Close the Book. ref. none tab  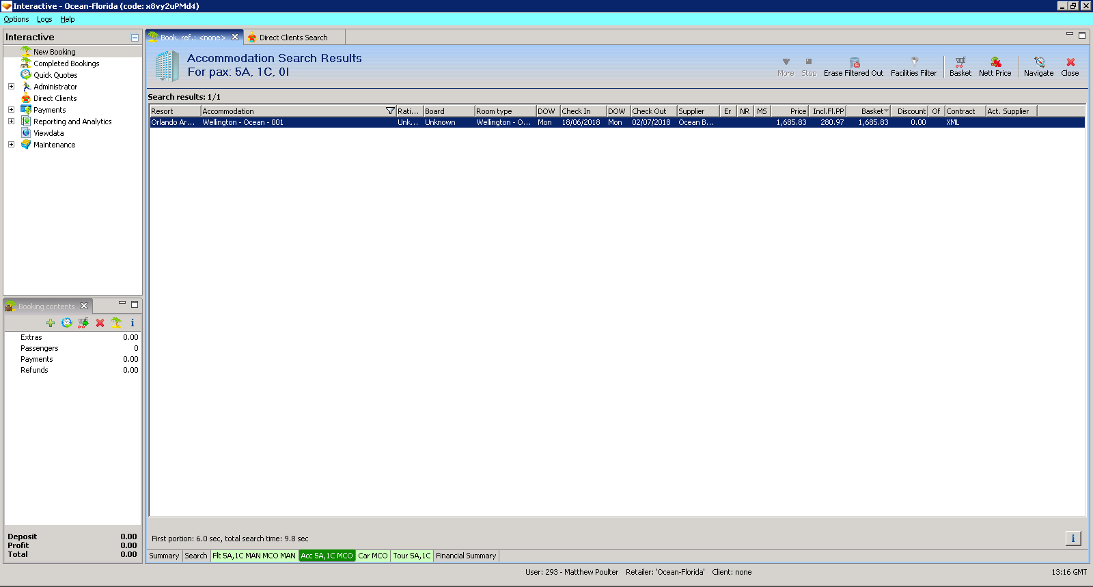click(235, 38)
